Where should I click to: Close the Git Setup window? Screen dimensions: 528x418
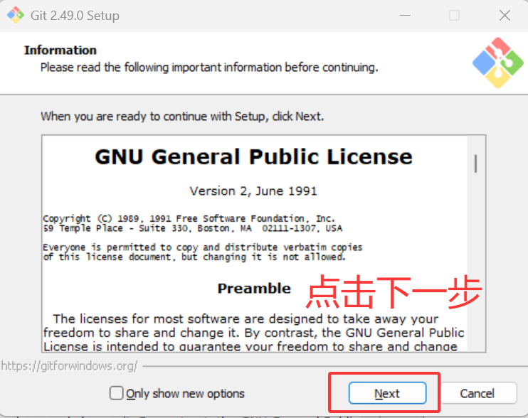point(505,15)
